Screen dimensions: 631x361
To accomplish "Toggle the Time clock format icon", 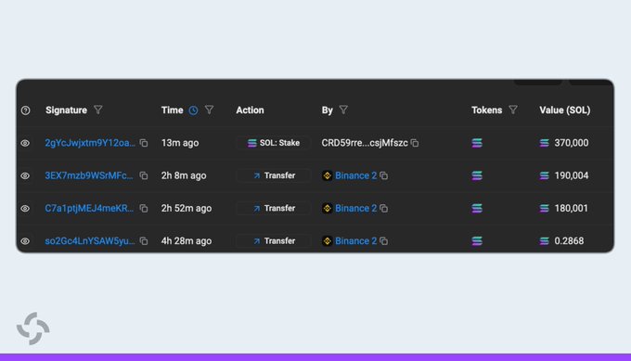I will 194,110.
